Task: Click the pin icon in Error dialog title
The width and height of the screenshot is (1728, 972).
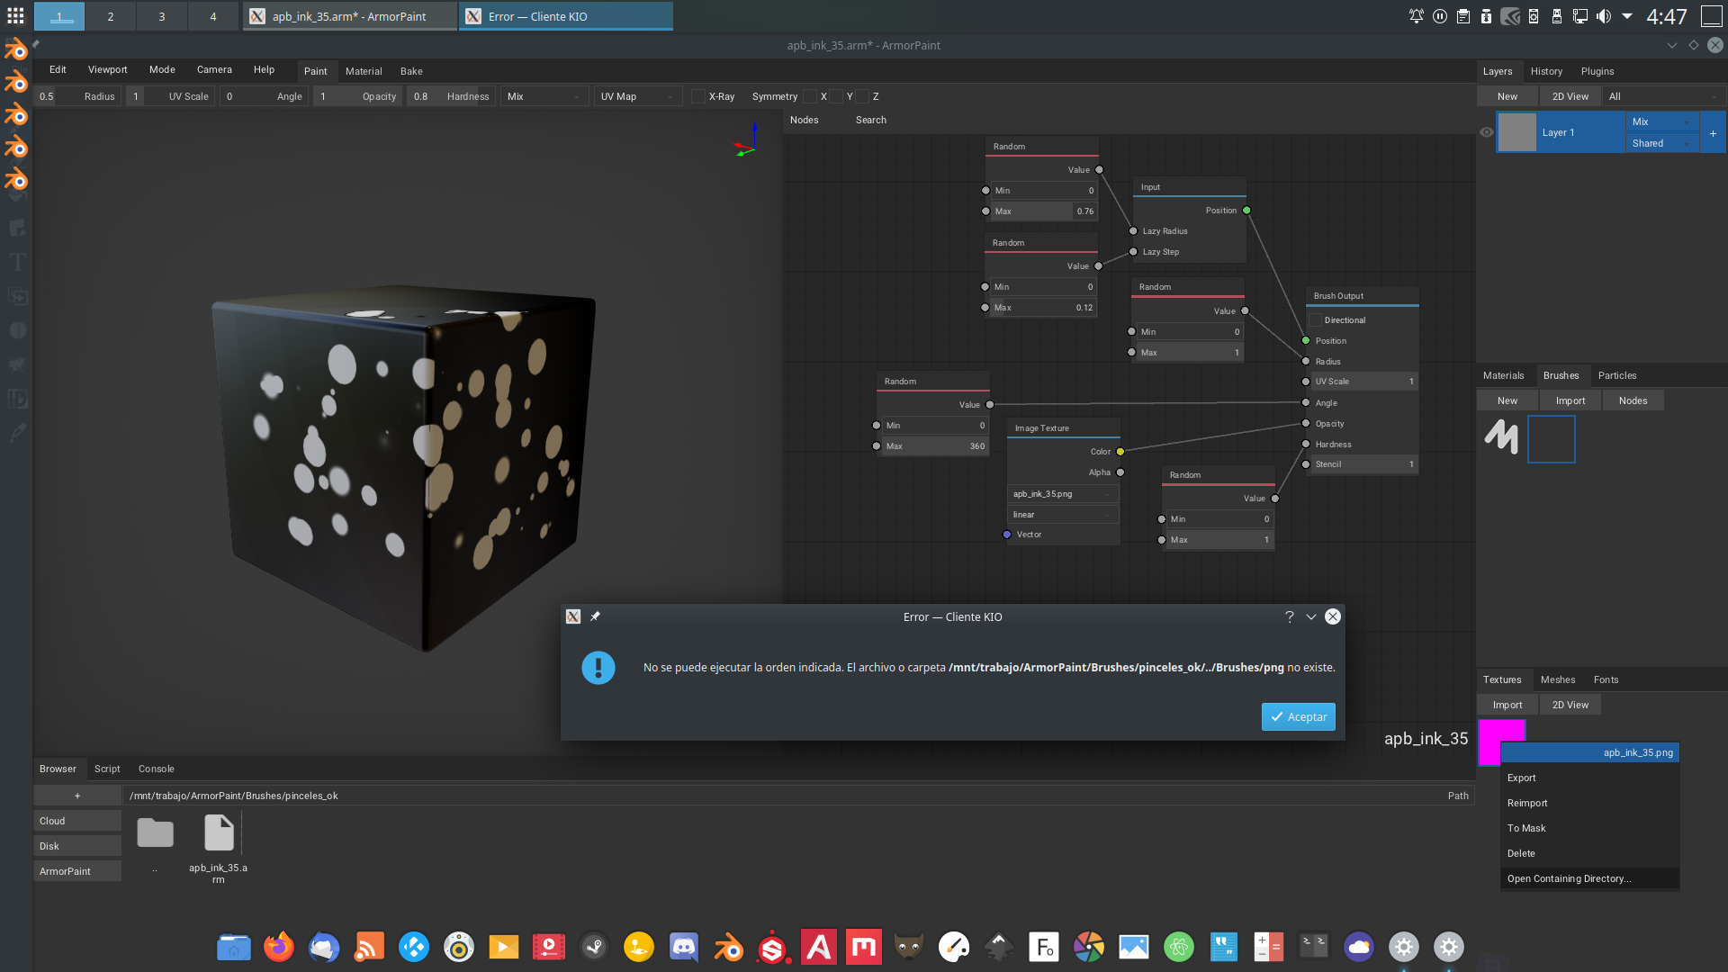Action: (x=595, y=616)
